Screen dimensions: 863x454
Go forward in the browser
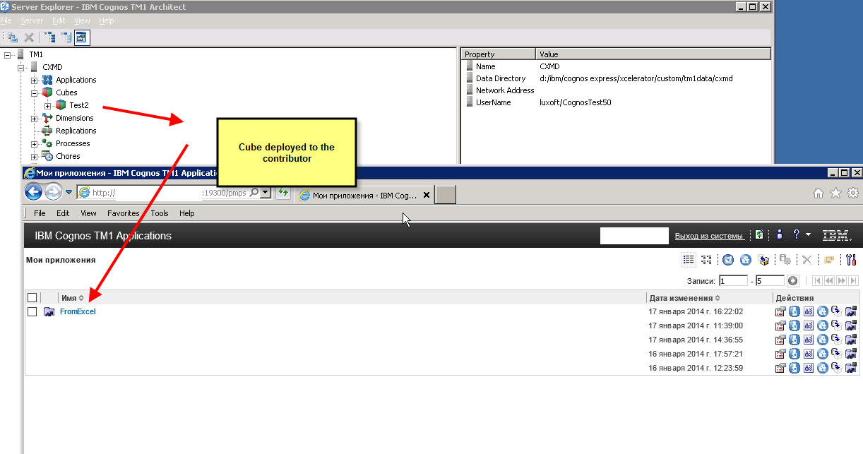tap(53, 192)
